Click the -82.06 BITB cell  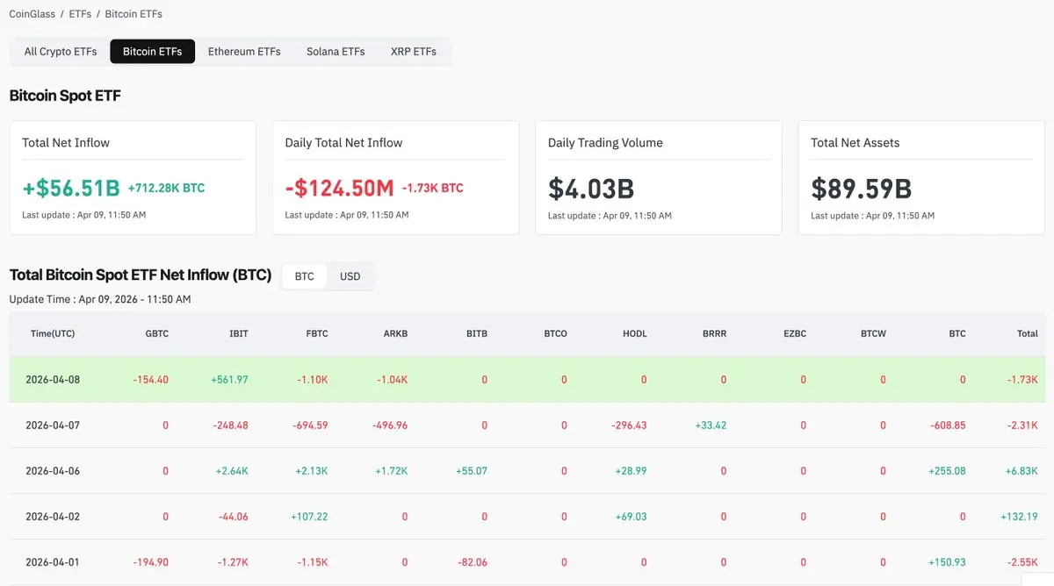(x=473, y=562)
